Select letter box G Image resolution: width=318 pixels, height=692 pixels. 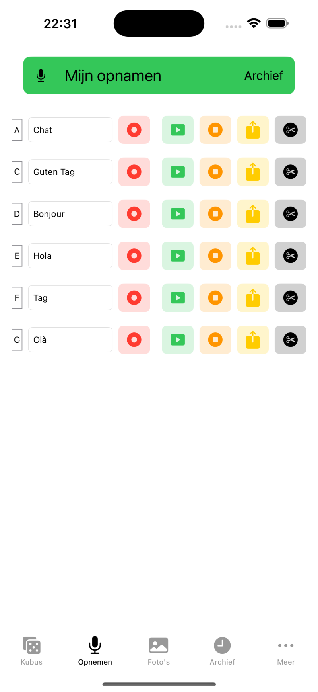click(x=17, y=340)
